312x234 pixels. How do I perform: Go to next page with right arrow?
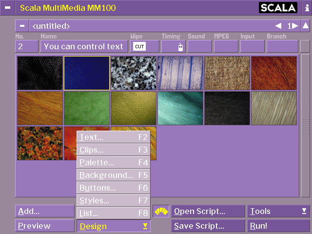pyautogui.click(x=295, y=26)
